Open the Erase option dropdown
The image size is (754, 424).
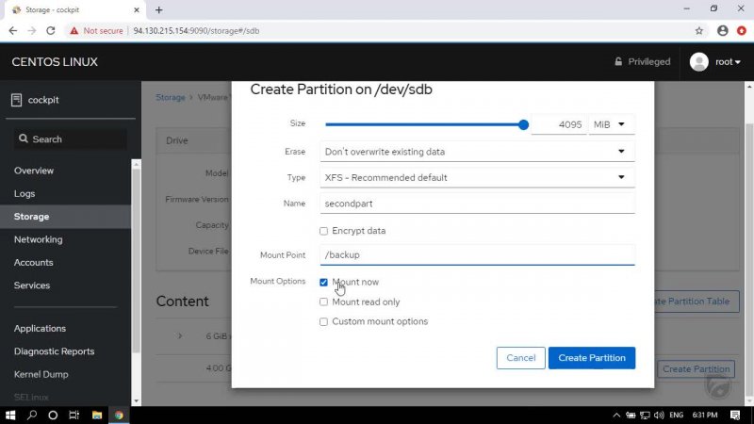tap(476, 151)
